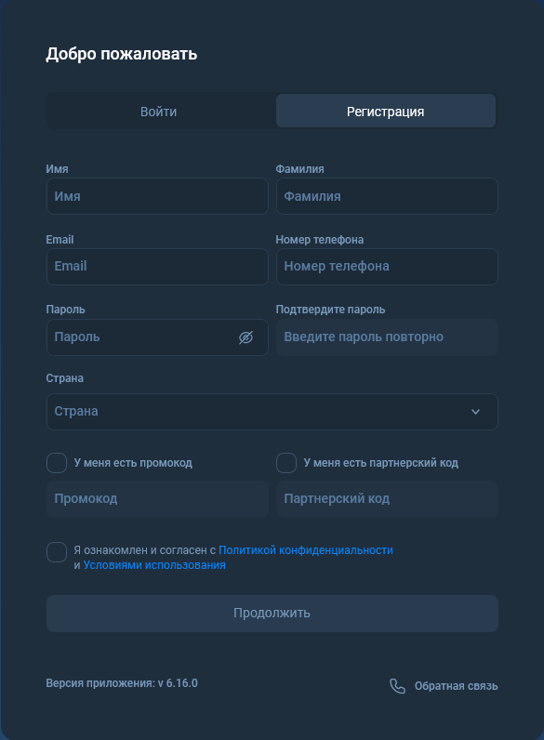Open the Условиями использования link
This screenshot has width=544, height=740.
click(x=154, y=565)
